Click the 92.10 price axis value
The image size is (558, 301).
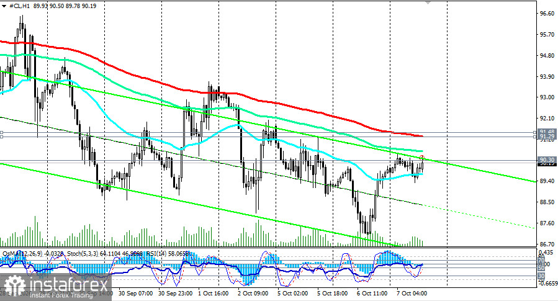(547, 118)
